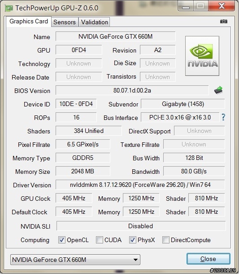Click the Subvendor field Gigabyte (1458)
Viewport: 239px width, 274px height.
[x=183, y=104]
